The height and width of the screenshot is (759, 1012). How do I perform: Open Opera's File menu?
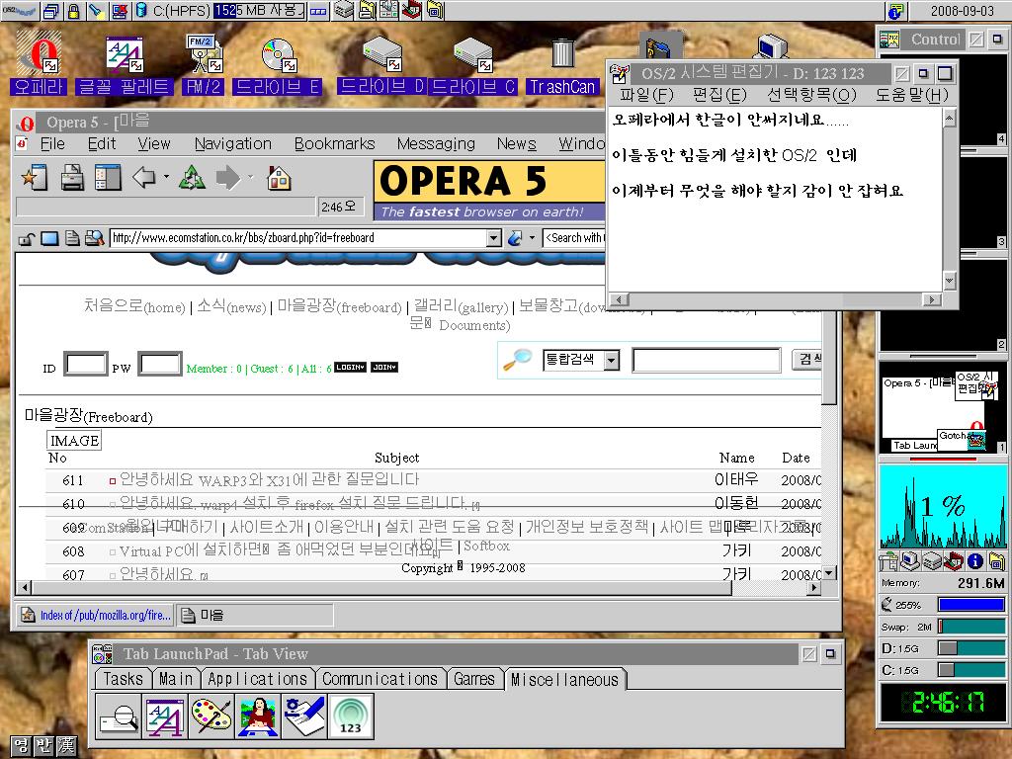(x=52, y=144)
